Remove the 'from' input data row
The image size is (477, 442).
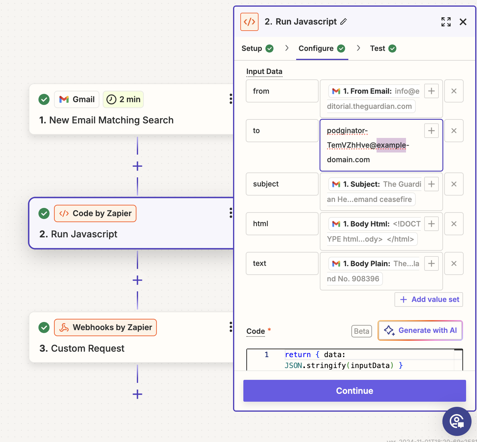pos(454,91)
